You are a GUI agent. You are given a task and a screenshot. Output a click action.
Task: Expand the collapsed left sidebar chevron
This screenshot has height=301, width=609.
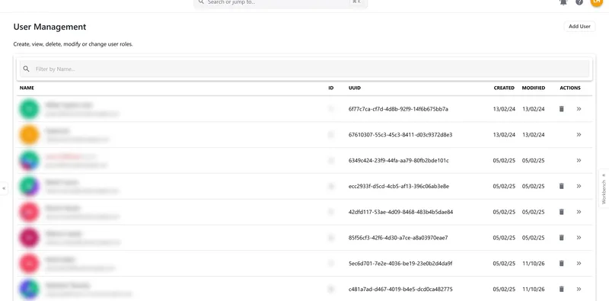point(4,188)
